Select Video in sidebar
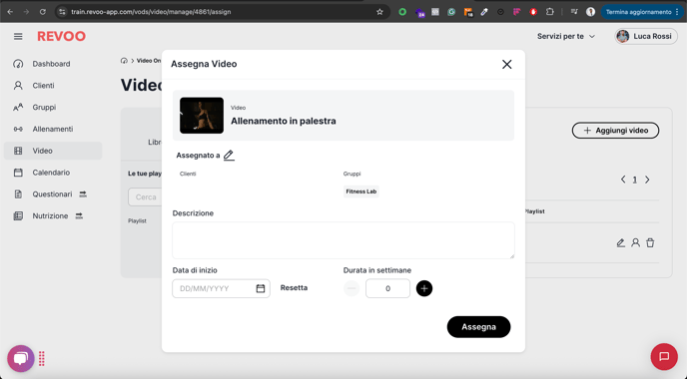Viewport: 687px width, 379px height. (53, 151)
